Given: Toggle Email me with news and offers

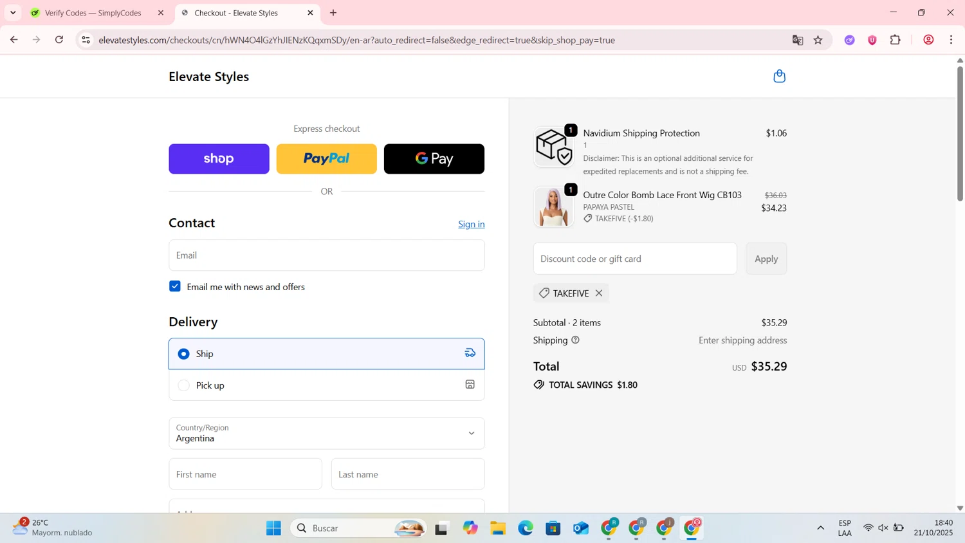Looking at the screenshot, I should click(175, 286).
